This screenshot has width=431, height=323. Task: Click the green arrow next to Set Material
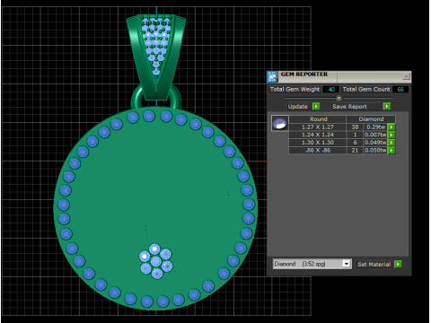coord(398,264)
